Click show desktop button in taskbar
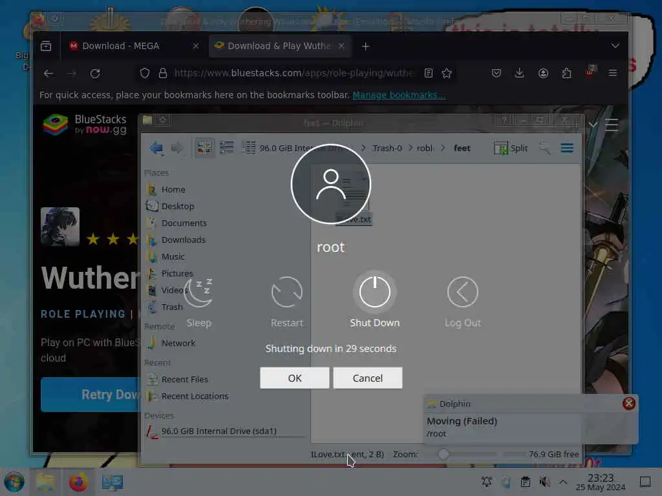The image size is (662, 496). (645, 482)
